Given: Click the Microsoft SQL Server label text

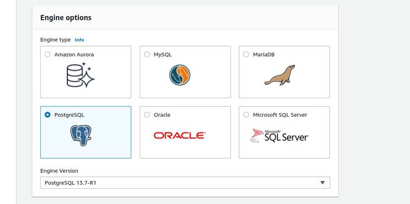Looking at the screenshot, I should [280, 115].
